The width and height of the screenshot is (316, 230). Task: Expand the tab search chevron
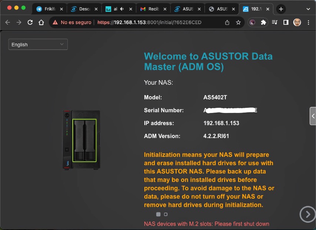pos(308,9)
